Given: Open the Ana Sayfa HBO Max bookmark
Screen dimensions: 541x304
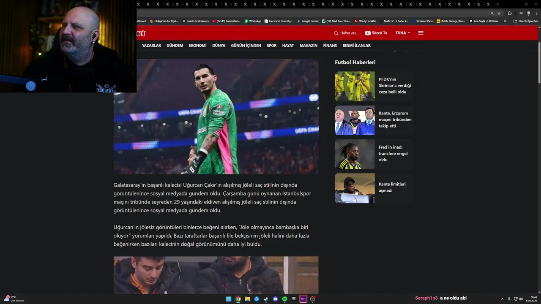Looking at the screenshot, I should [x=484, y=21].
